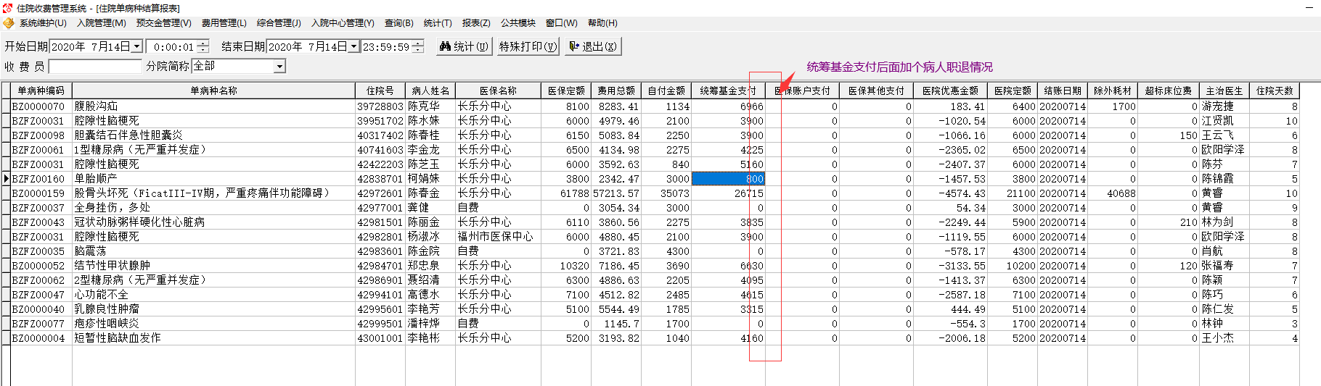
Task: Open the 综合管理(J) menu
Action: (x=279, y=23)
